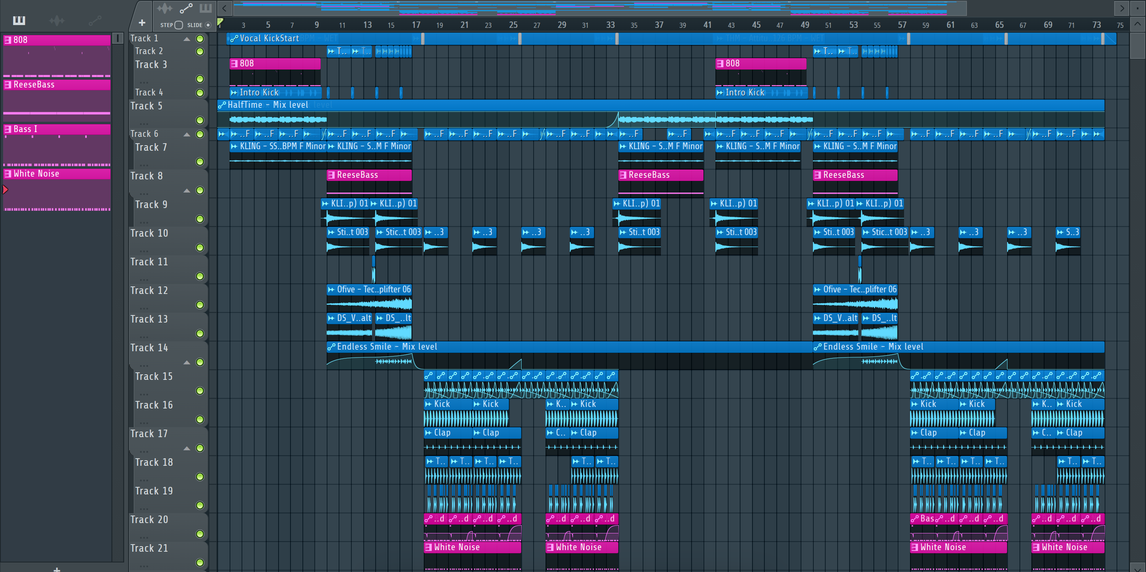Collapse the Track 1 group triangle
The height and width of the screenshot is (572, 1146).
(x=187, y=39)
